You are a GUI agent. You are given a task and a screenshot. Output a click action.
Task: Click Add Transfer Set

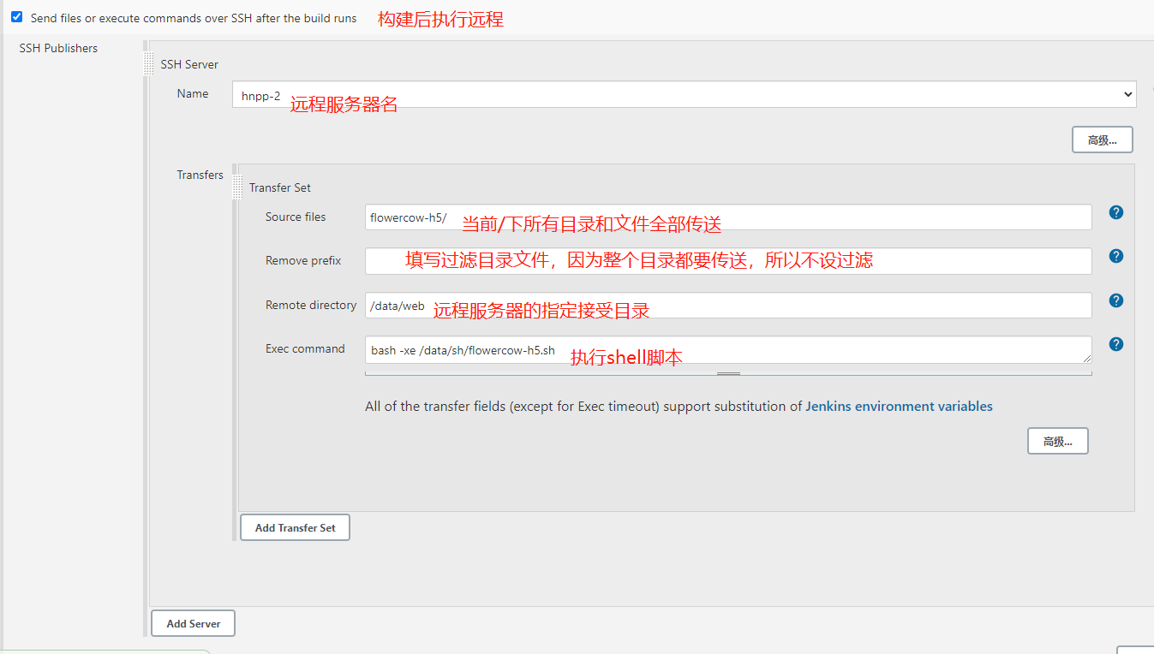295,527
